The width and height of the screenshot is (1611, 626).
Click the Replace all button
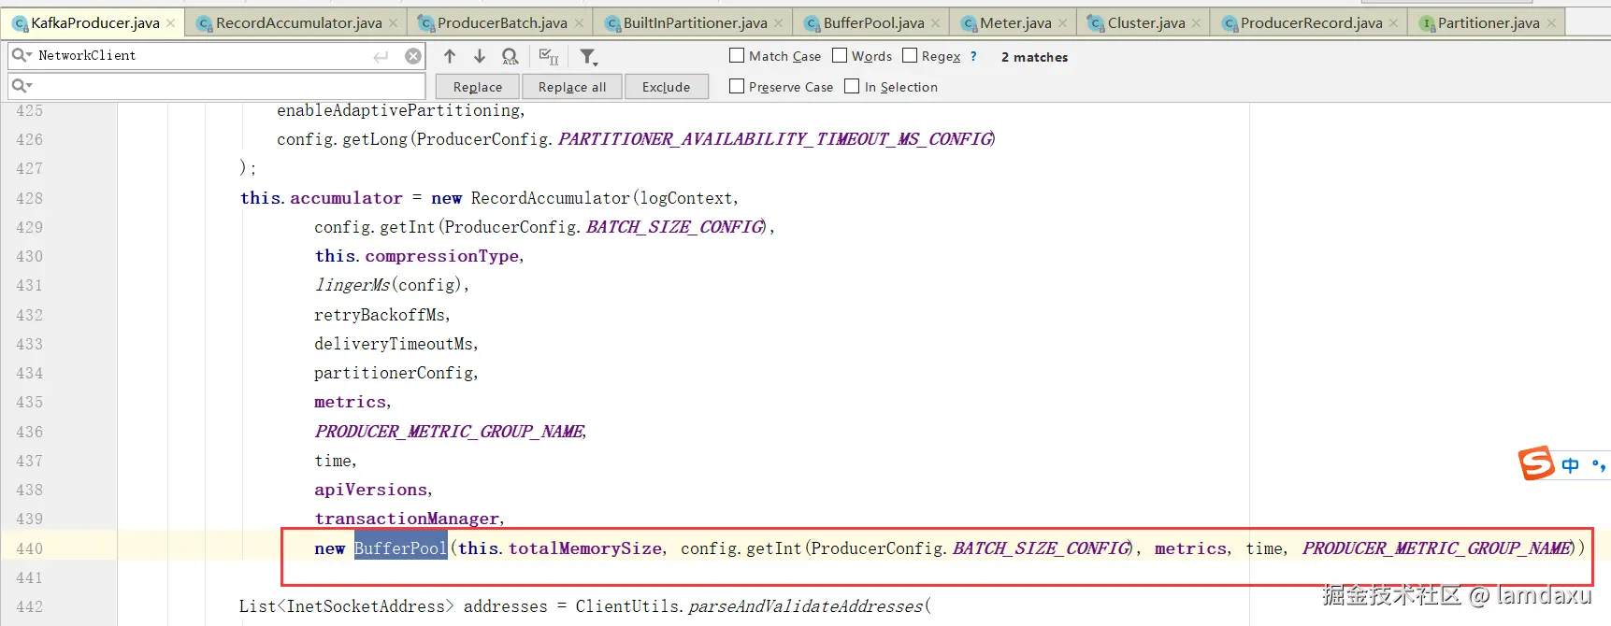[572, 87]
